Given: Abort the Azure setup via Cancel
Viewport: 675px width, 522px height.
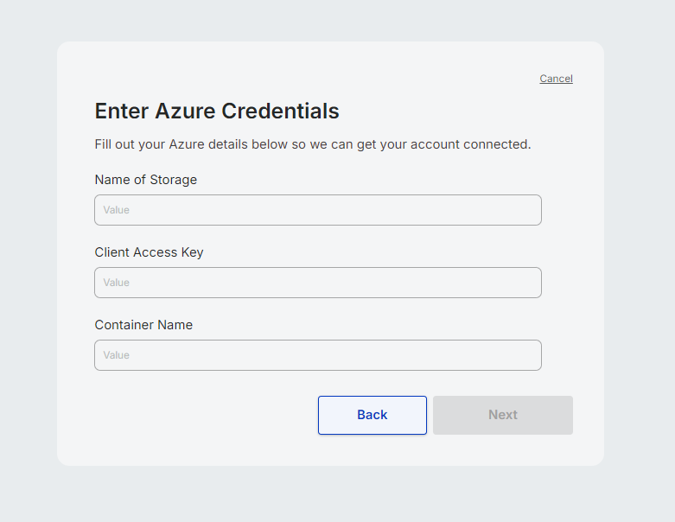Looking at the screenshot, I should (x=556, y=79).
